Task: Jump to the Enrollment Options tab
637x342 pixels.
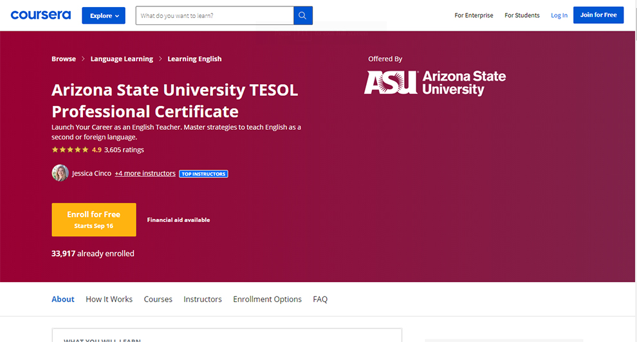Action: tap(267, 300)
